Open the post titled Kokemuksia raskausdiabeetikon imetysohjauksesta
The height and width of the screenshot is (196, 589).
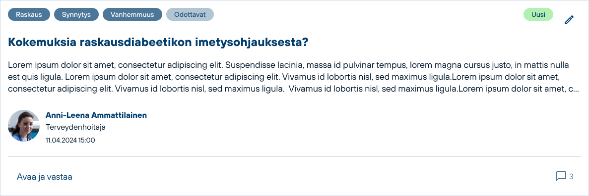(158, 43)
